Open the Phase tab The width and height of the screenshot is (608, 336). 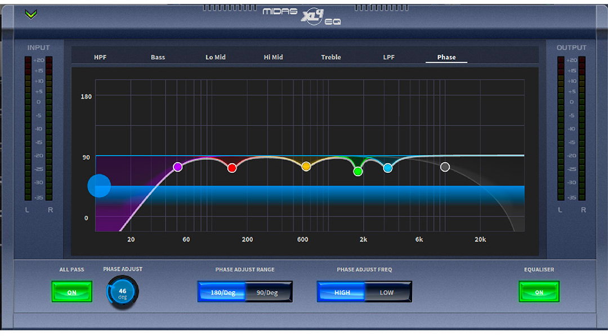tap(446, 57)
